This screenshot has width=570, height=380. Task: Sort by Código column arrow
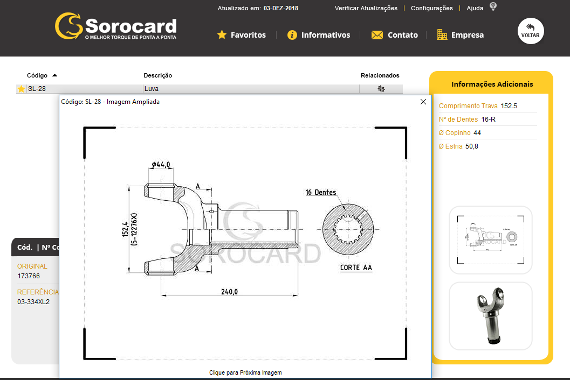(x=54, y=75)
